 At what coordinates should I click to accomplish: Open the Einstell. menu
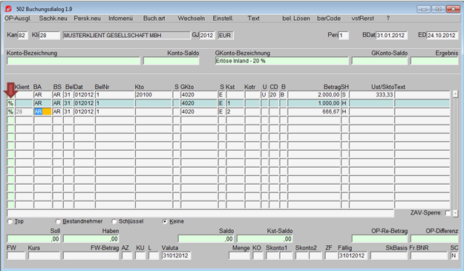223,19
